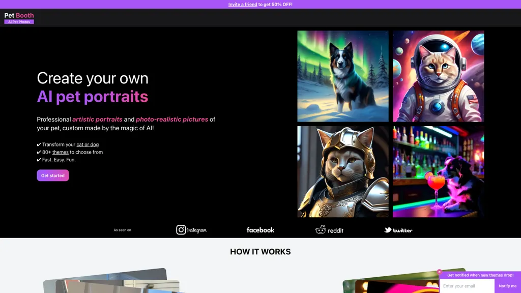This screenshot has height=293, width=521.
Task: Click the new themes link
Action: [x=491, y=275]
